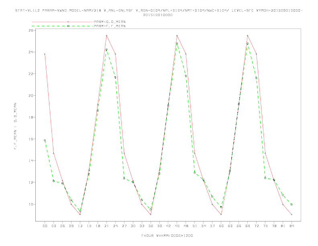Click x-axis forecast hour label 18

(x=98, y=226)
